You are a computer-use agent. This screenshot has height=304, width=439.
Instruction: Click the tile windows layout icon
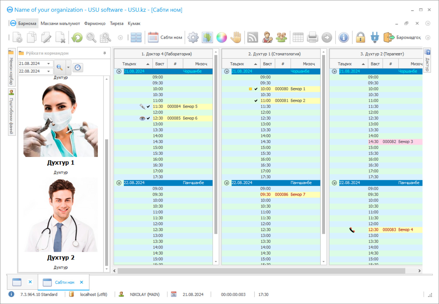[136, 37]
